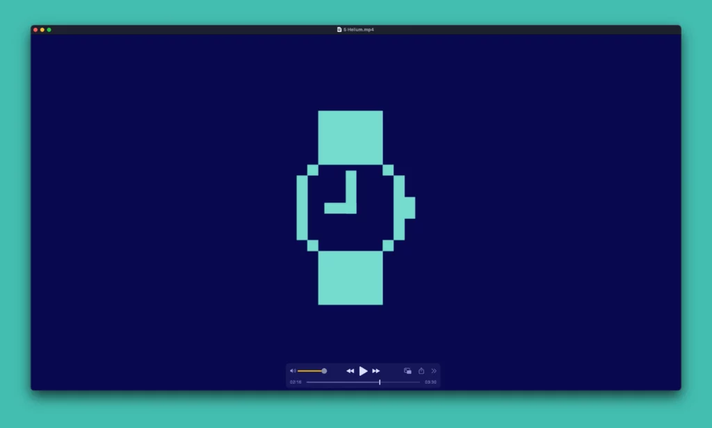712x428 pixels.
Task: Seek to the unplayed portion of timeline
Action: [x=400, y=382]
